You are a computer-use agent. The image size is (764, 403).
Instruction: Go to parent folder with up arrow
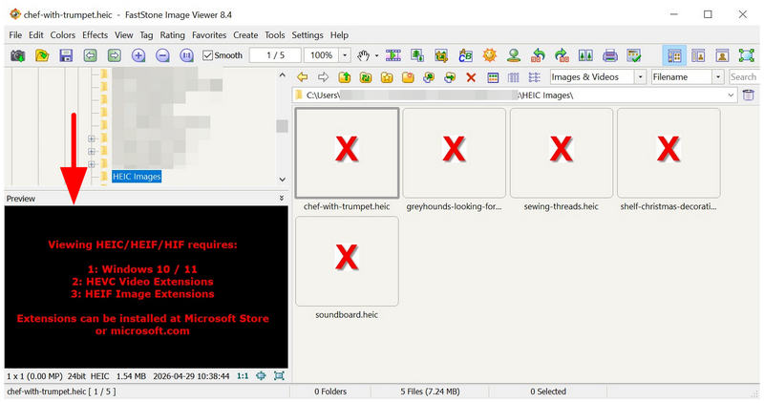click(x=345, y=77)
